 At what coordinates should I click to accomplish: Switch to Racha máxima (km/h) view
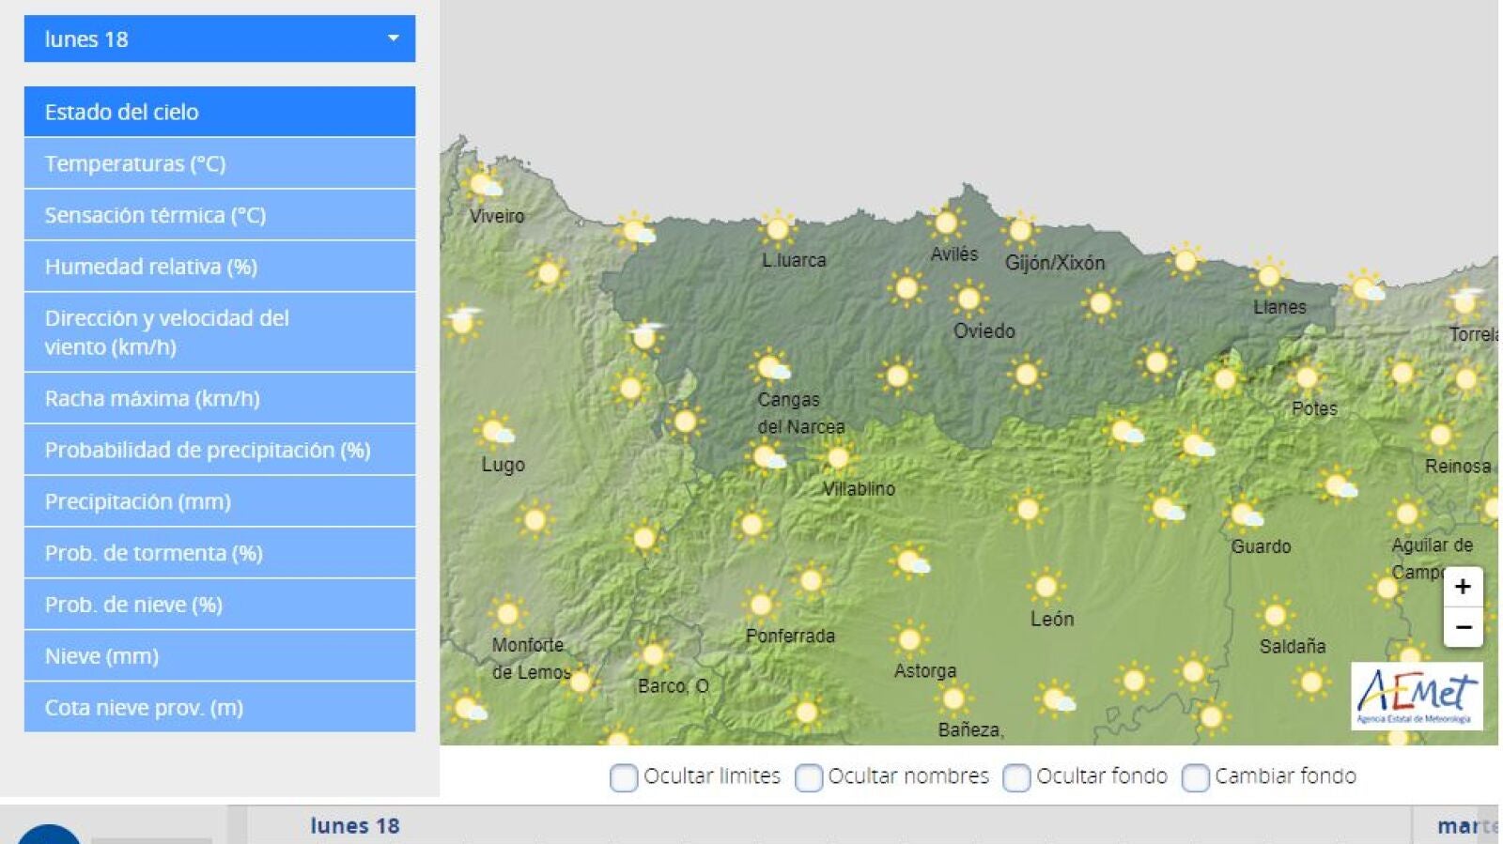pos(220,398)
